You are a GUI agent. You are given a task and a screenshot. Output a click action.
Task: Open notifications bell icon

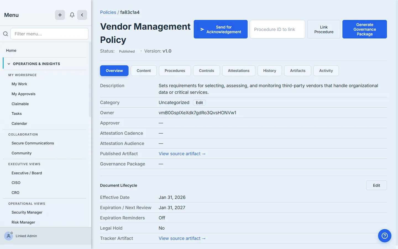click(x=72, y=15)
